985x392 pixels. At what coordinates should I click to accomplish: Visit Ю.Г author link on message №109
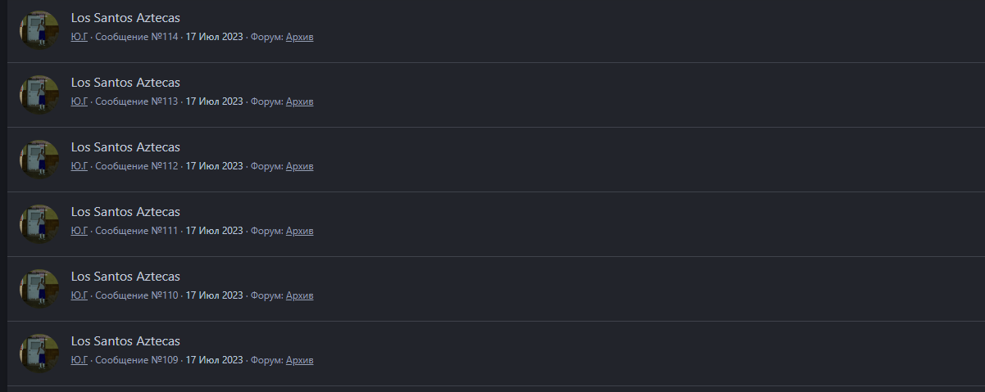click(79, 360)
